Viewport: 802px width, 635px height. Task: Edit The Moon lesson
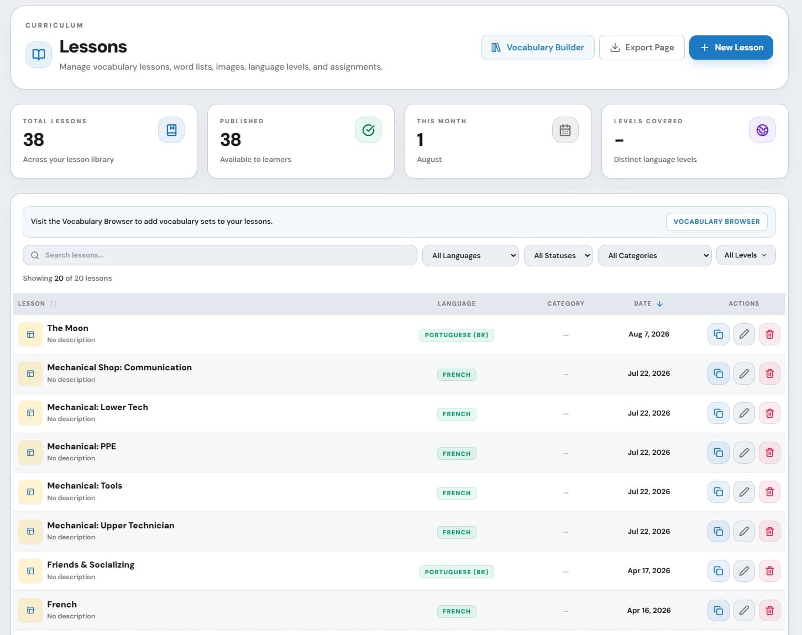[x=744, y=334]
